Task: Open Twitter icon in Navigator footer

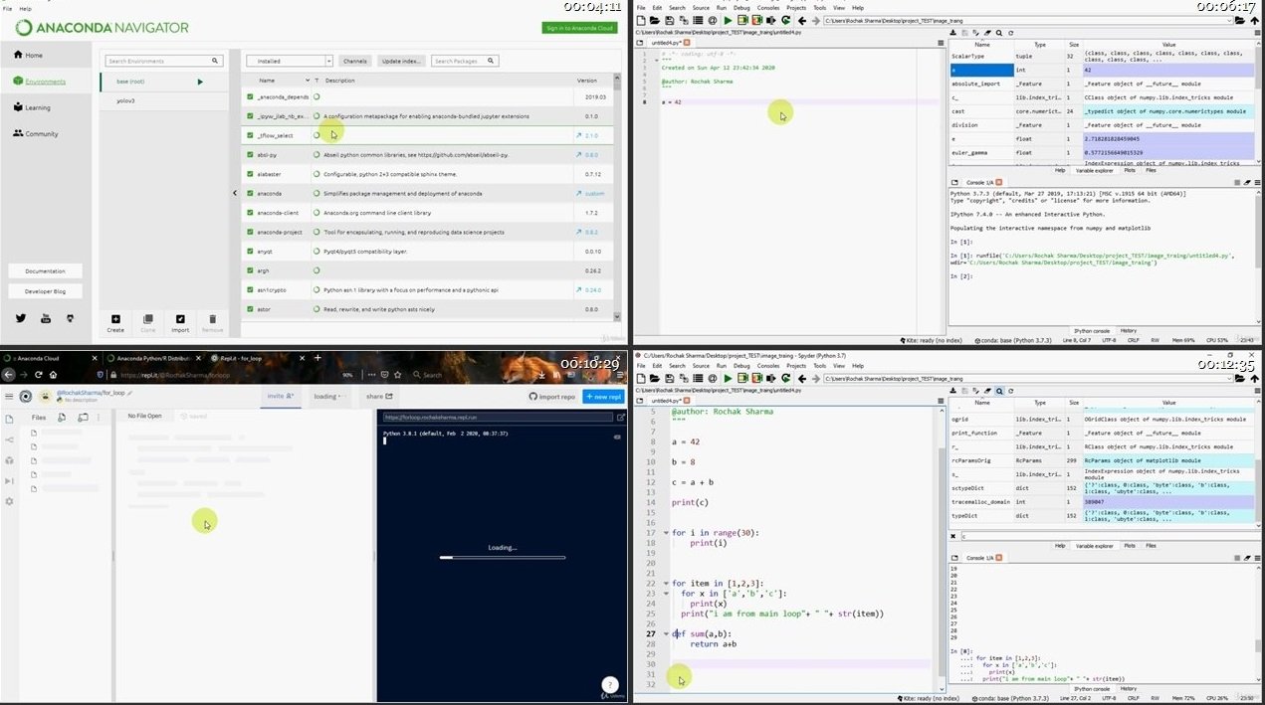Action: [x=21, y=318]
